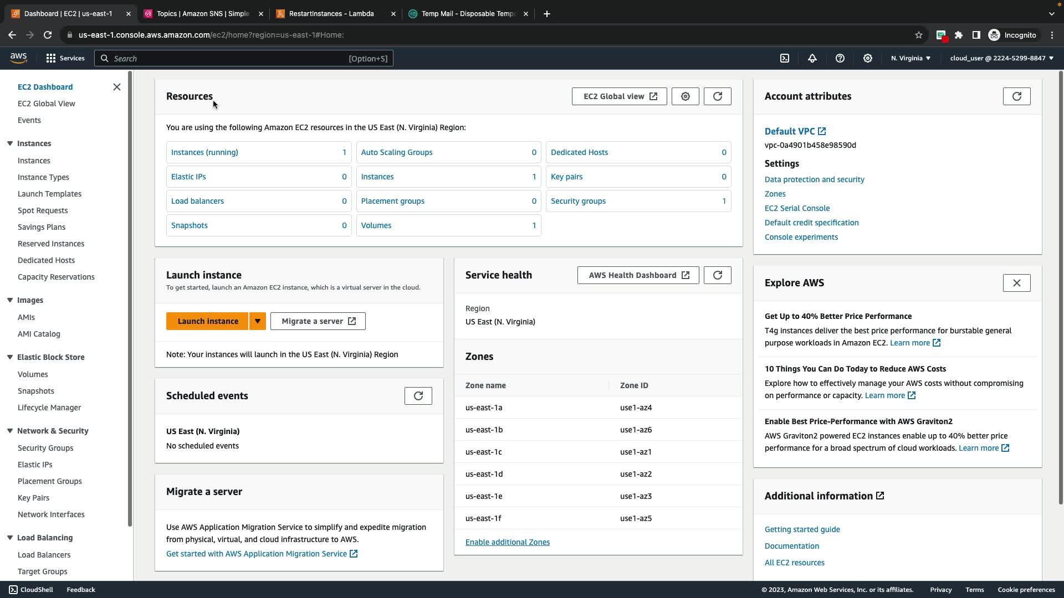
Task: Switch to the Amazon SNS Topics tab
Action: tap(202, 14)
